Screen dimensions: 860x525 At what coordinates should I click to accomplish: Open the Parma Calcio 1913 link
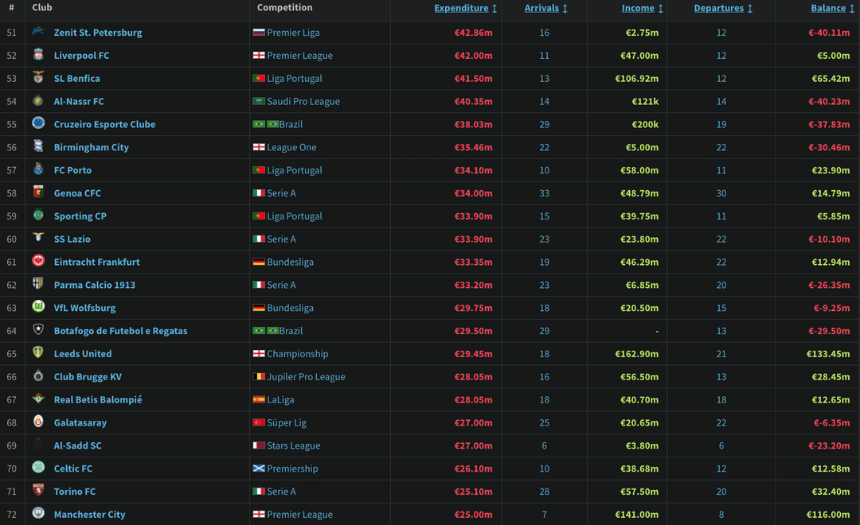tap(94, 286)
